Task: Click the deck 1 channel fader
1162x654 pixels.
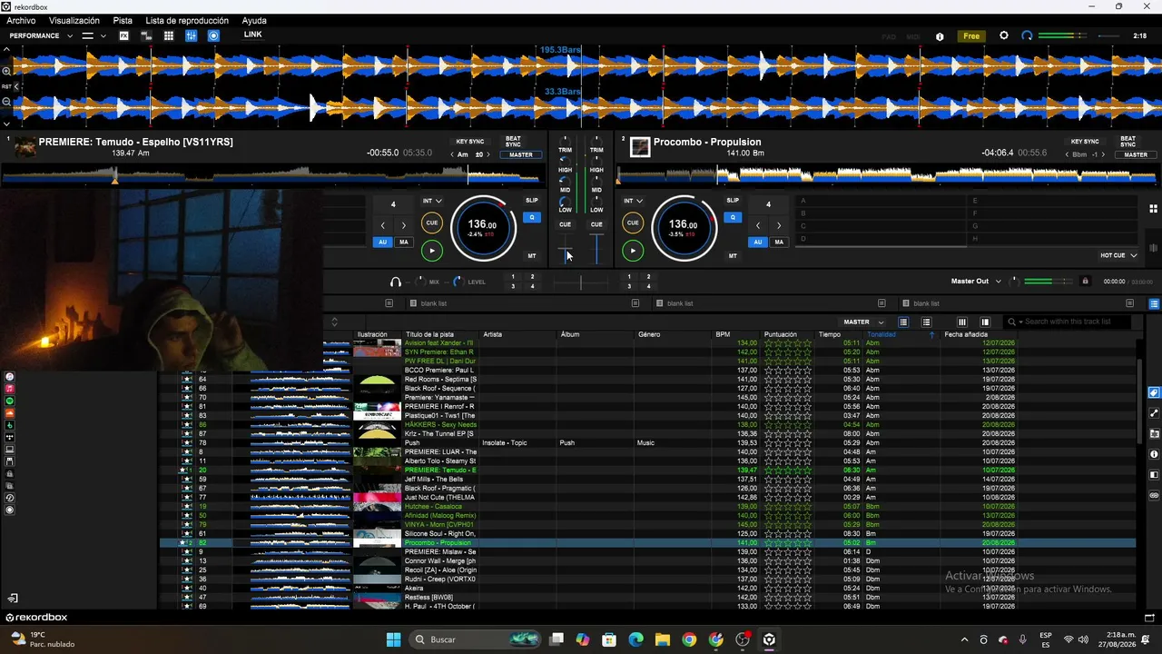Action: coord(566,248)
